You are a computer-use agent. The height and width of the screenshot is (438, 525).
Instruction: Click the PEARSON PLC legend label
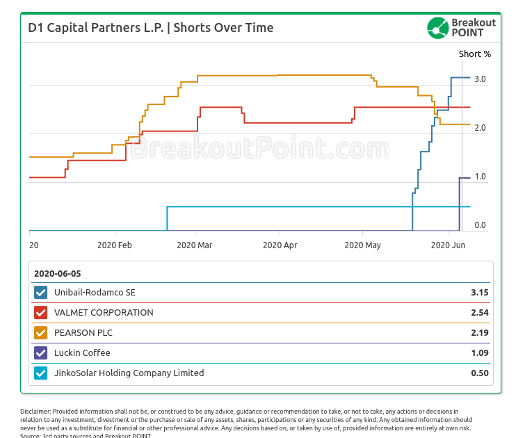click(x=83, y=333)
